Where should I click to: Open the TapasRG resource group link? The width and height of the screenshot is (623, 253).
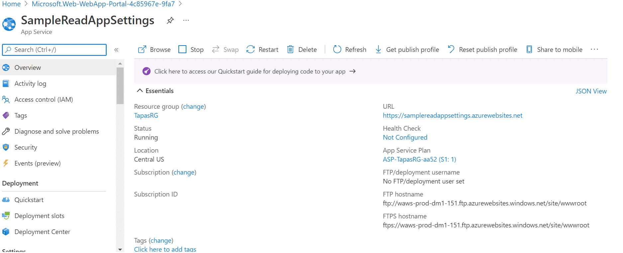point(146,115)
